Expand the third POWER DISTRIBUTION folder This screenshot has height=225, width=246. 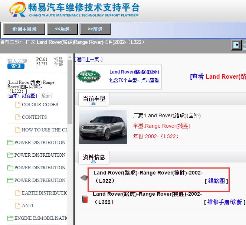tap(10, 168)
